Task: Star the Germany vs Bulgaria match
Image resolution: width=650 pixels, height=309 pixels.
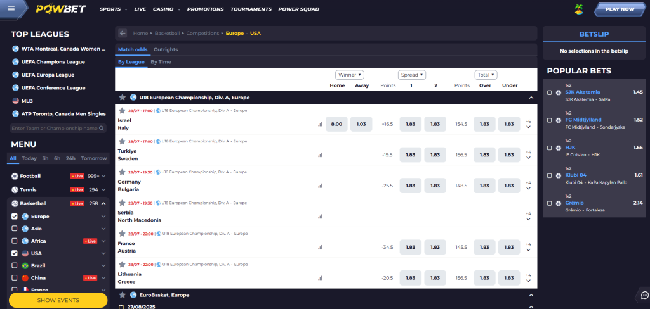Action: tap(122, 172)
